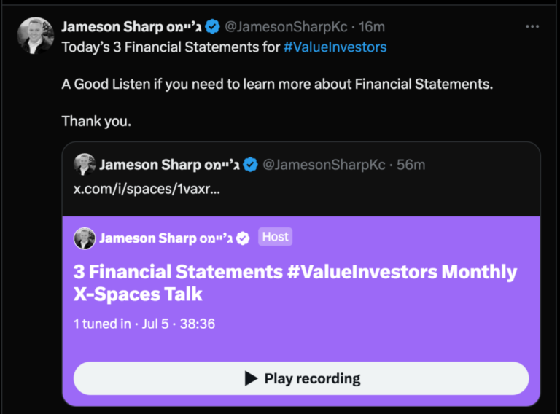
Task: Click Jameson Sharp's main profile avatar
Action: [x=35, y=36]
